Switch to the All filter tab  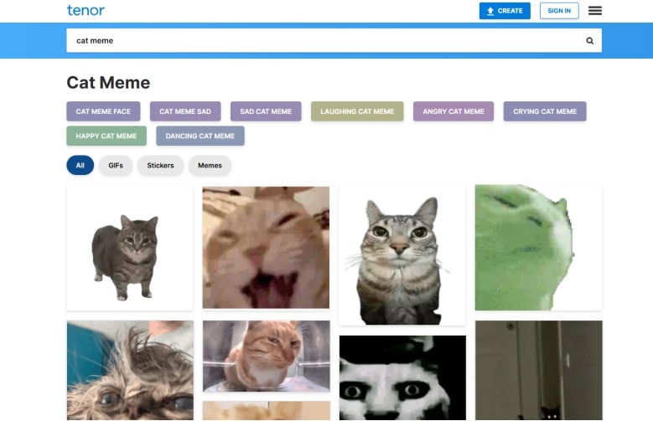coord(80,166)
